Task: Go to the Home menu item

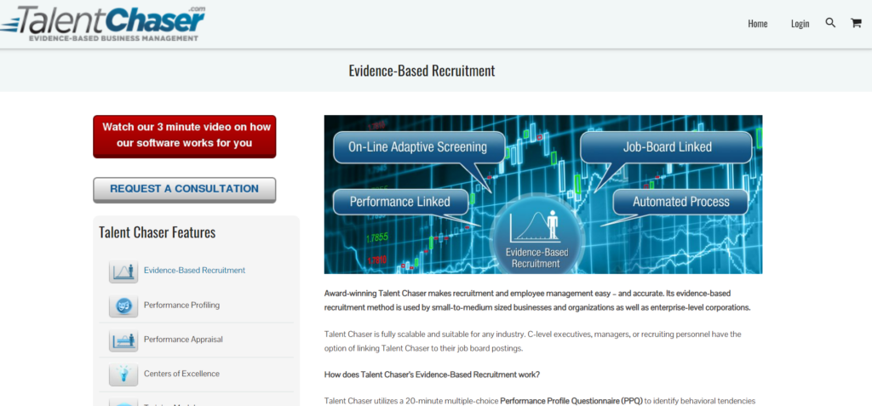Action: click(x=757, y=23)
